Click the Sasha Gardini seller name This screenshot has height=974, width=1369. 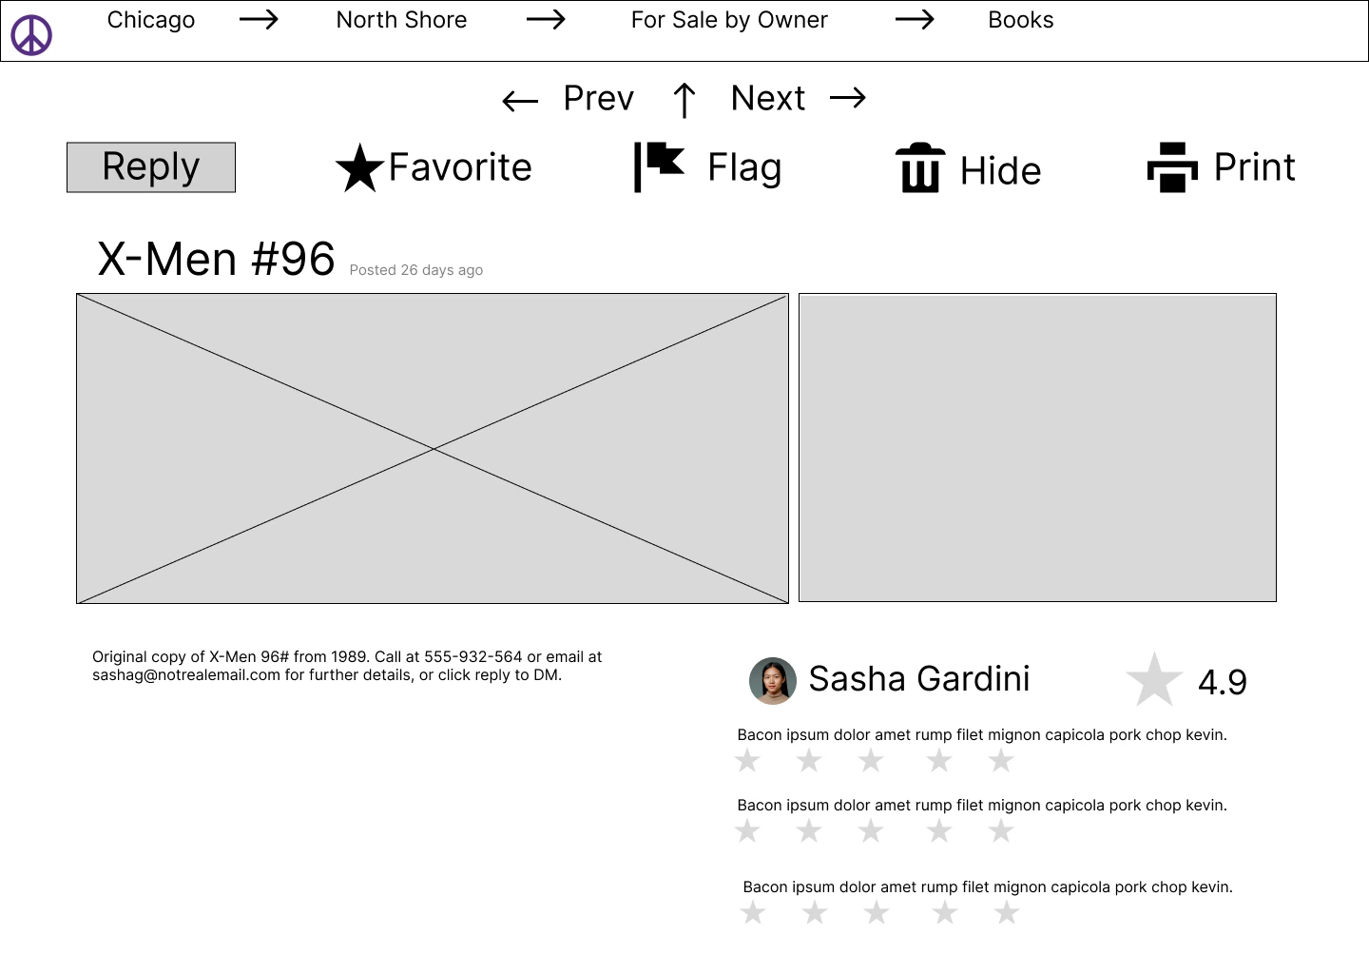(x=918, y=679)
